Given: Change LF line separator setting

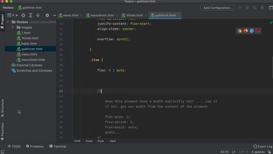Looking at the screenshot, I should click(233, 152).
